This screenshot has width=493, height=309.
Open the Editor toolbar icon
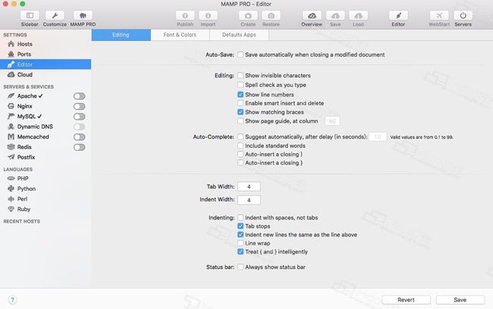[x=398, y=15]
